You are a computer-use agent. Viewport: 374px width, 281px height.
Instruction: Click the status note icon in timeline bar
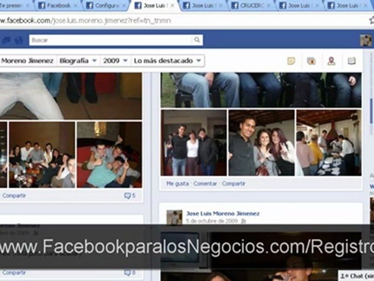click(x=291, y=61)
